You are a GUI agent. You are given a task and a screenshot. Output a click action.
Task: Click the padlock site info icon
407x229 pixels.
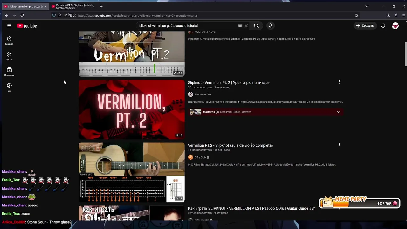[x=60, y=15]
